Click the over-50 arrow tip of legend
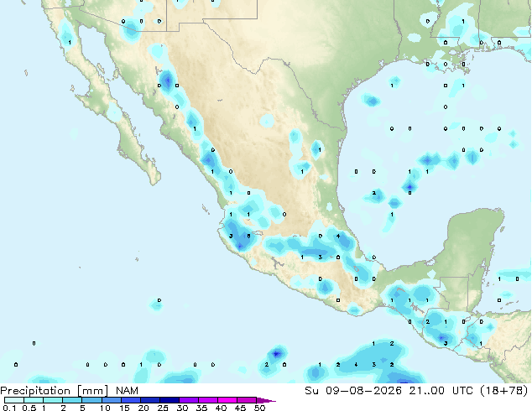 pyautogui.click(x=266, y=400)
